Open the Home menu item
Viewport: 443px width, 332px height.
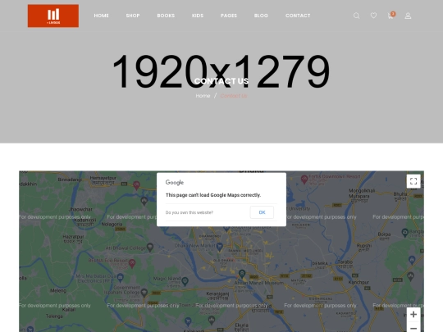tap(102, 16)
